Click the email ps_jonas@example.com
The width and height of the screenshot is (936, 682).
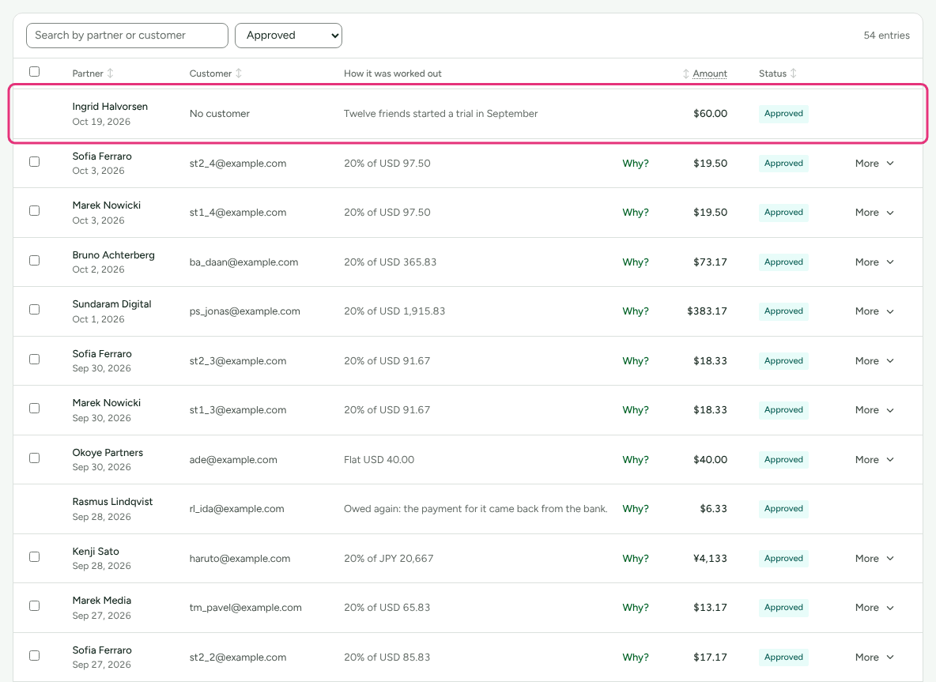click(x=245, y=311)
